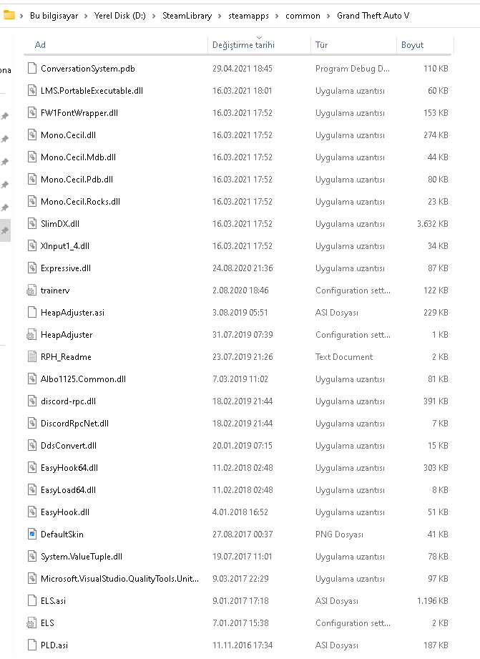The height and width of the screenshot is (659, 480).
Task: Click the Mono.Cecil.dll file icon
Action: click(x=32, y=135)
